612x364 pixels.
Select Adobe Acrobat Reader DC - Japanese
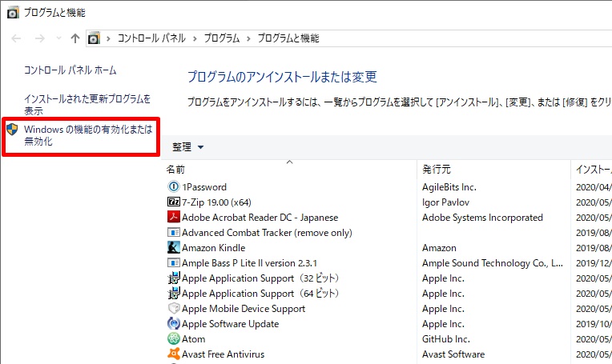point(260,218)
